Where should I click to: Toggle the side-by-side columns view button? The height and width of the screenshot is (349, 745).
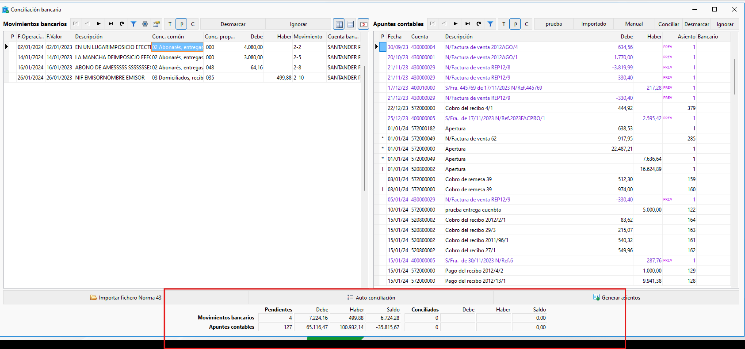(x=339, y=24)
